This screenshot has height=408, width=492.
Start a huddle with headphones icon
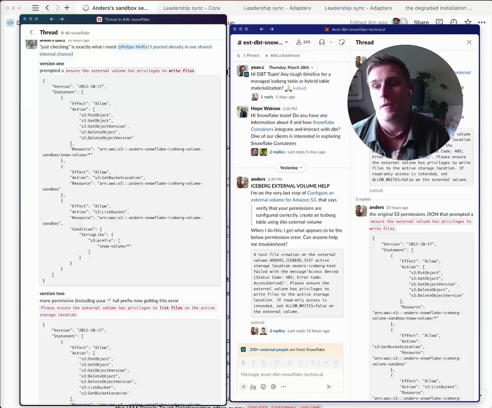[x=322, y=42]
